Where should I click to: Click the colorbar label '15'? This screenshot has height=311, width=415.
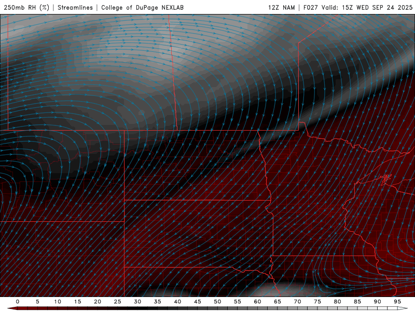tap(77, 302)
